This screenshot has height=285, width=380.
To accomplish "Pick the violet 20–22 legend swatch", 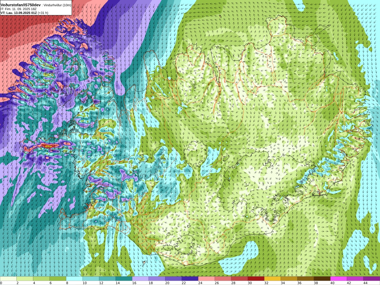I will 173,279.
